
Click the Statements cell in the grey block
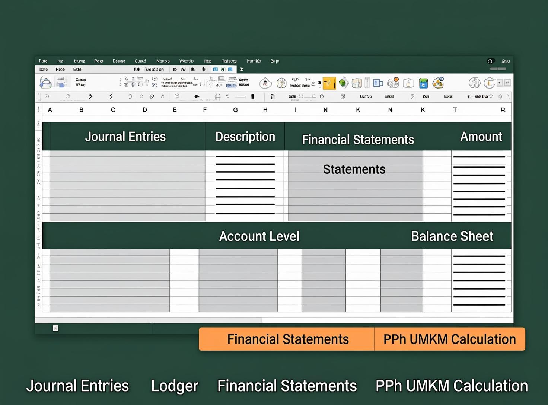[354, 169]
